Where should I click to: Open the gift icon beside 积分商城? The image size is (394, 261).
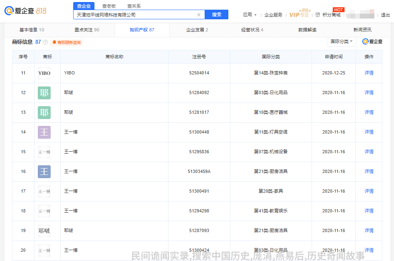coord(318,15)
